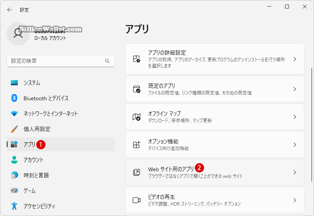The width and height of the screenshot is (314, 216).
Task: Expand 既定のアプリ chevron arrow
Action: click(x=295, y=89)
